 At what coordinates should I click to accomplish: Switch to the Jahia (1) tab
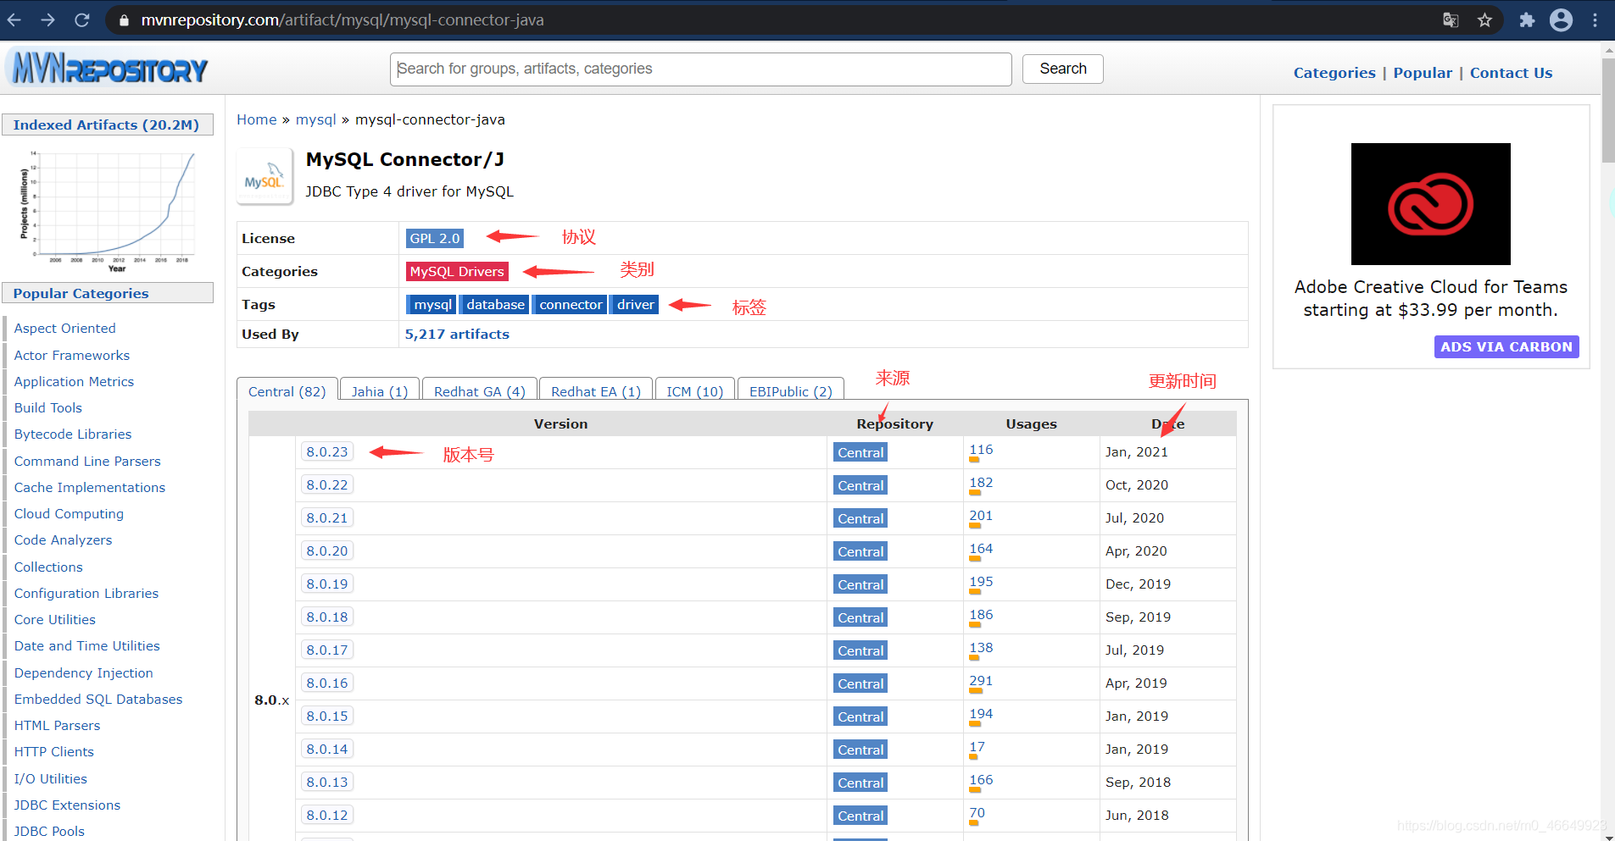click(380, 390)
